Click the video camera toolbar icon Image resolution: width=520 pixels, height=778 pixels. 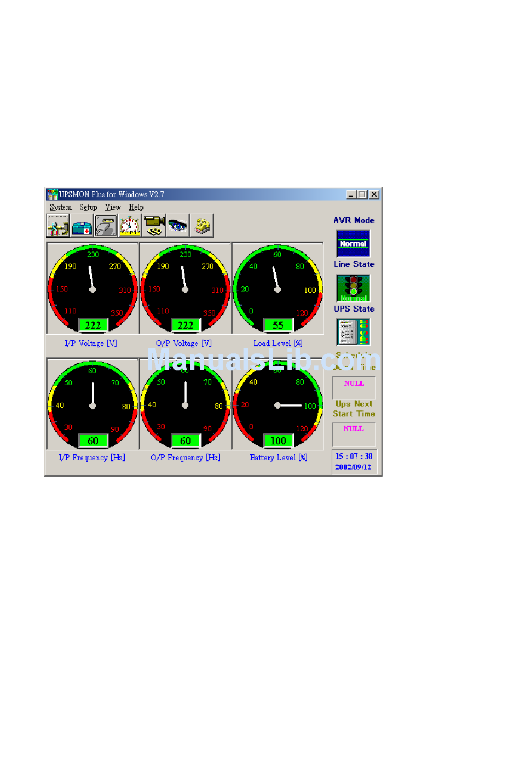coord(154,225)
